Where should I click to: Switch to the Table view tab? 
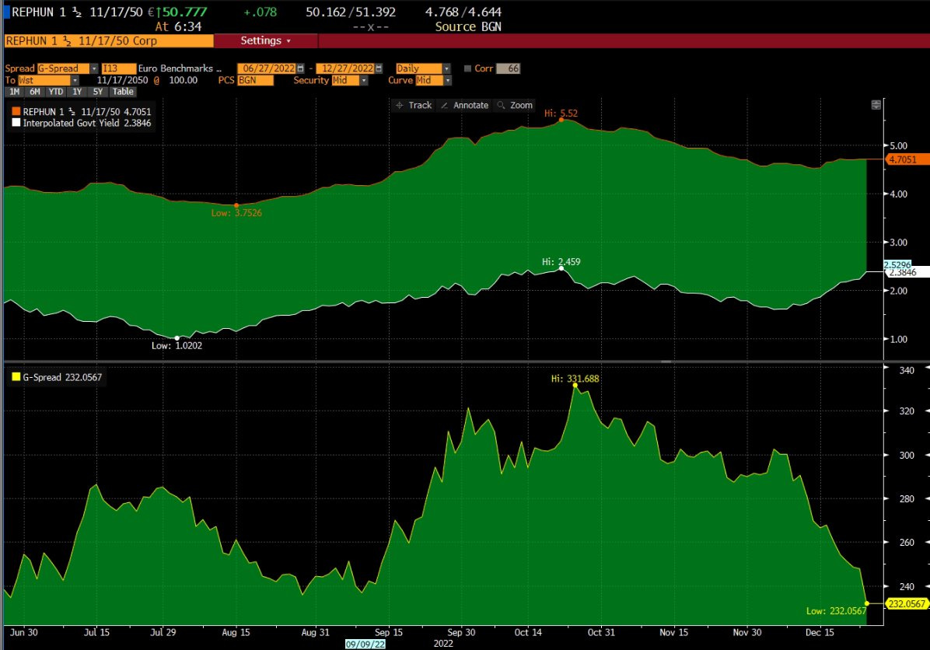pyautogui.click(x=123, y=92)
